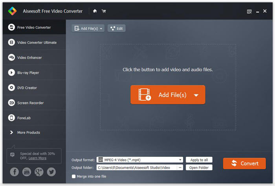Click the Open Folder button
The image size is (275, 186).
pos(199,168)
